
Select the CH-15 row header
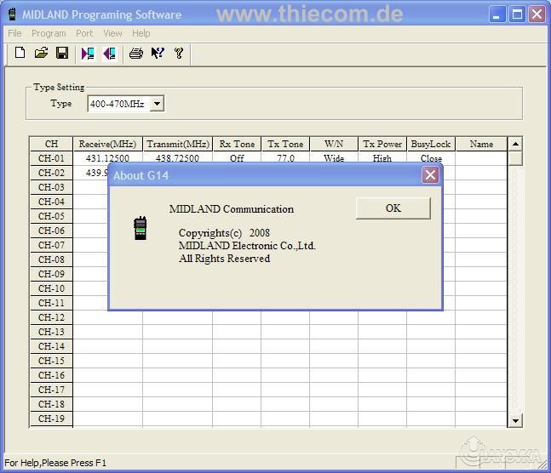(x=51, y=361)
